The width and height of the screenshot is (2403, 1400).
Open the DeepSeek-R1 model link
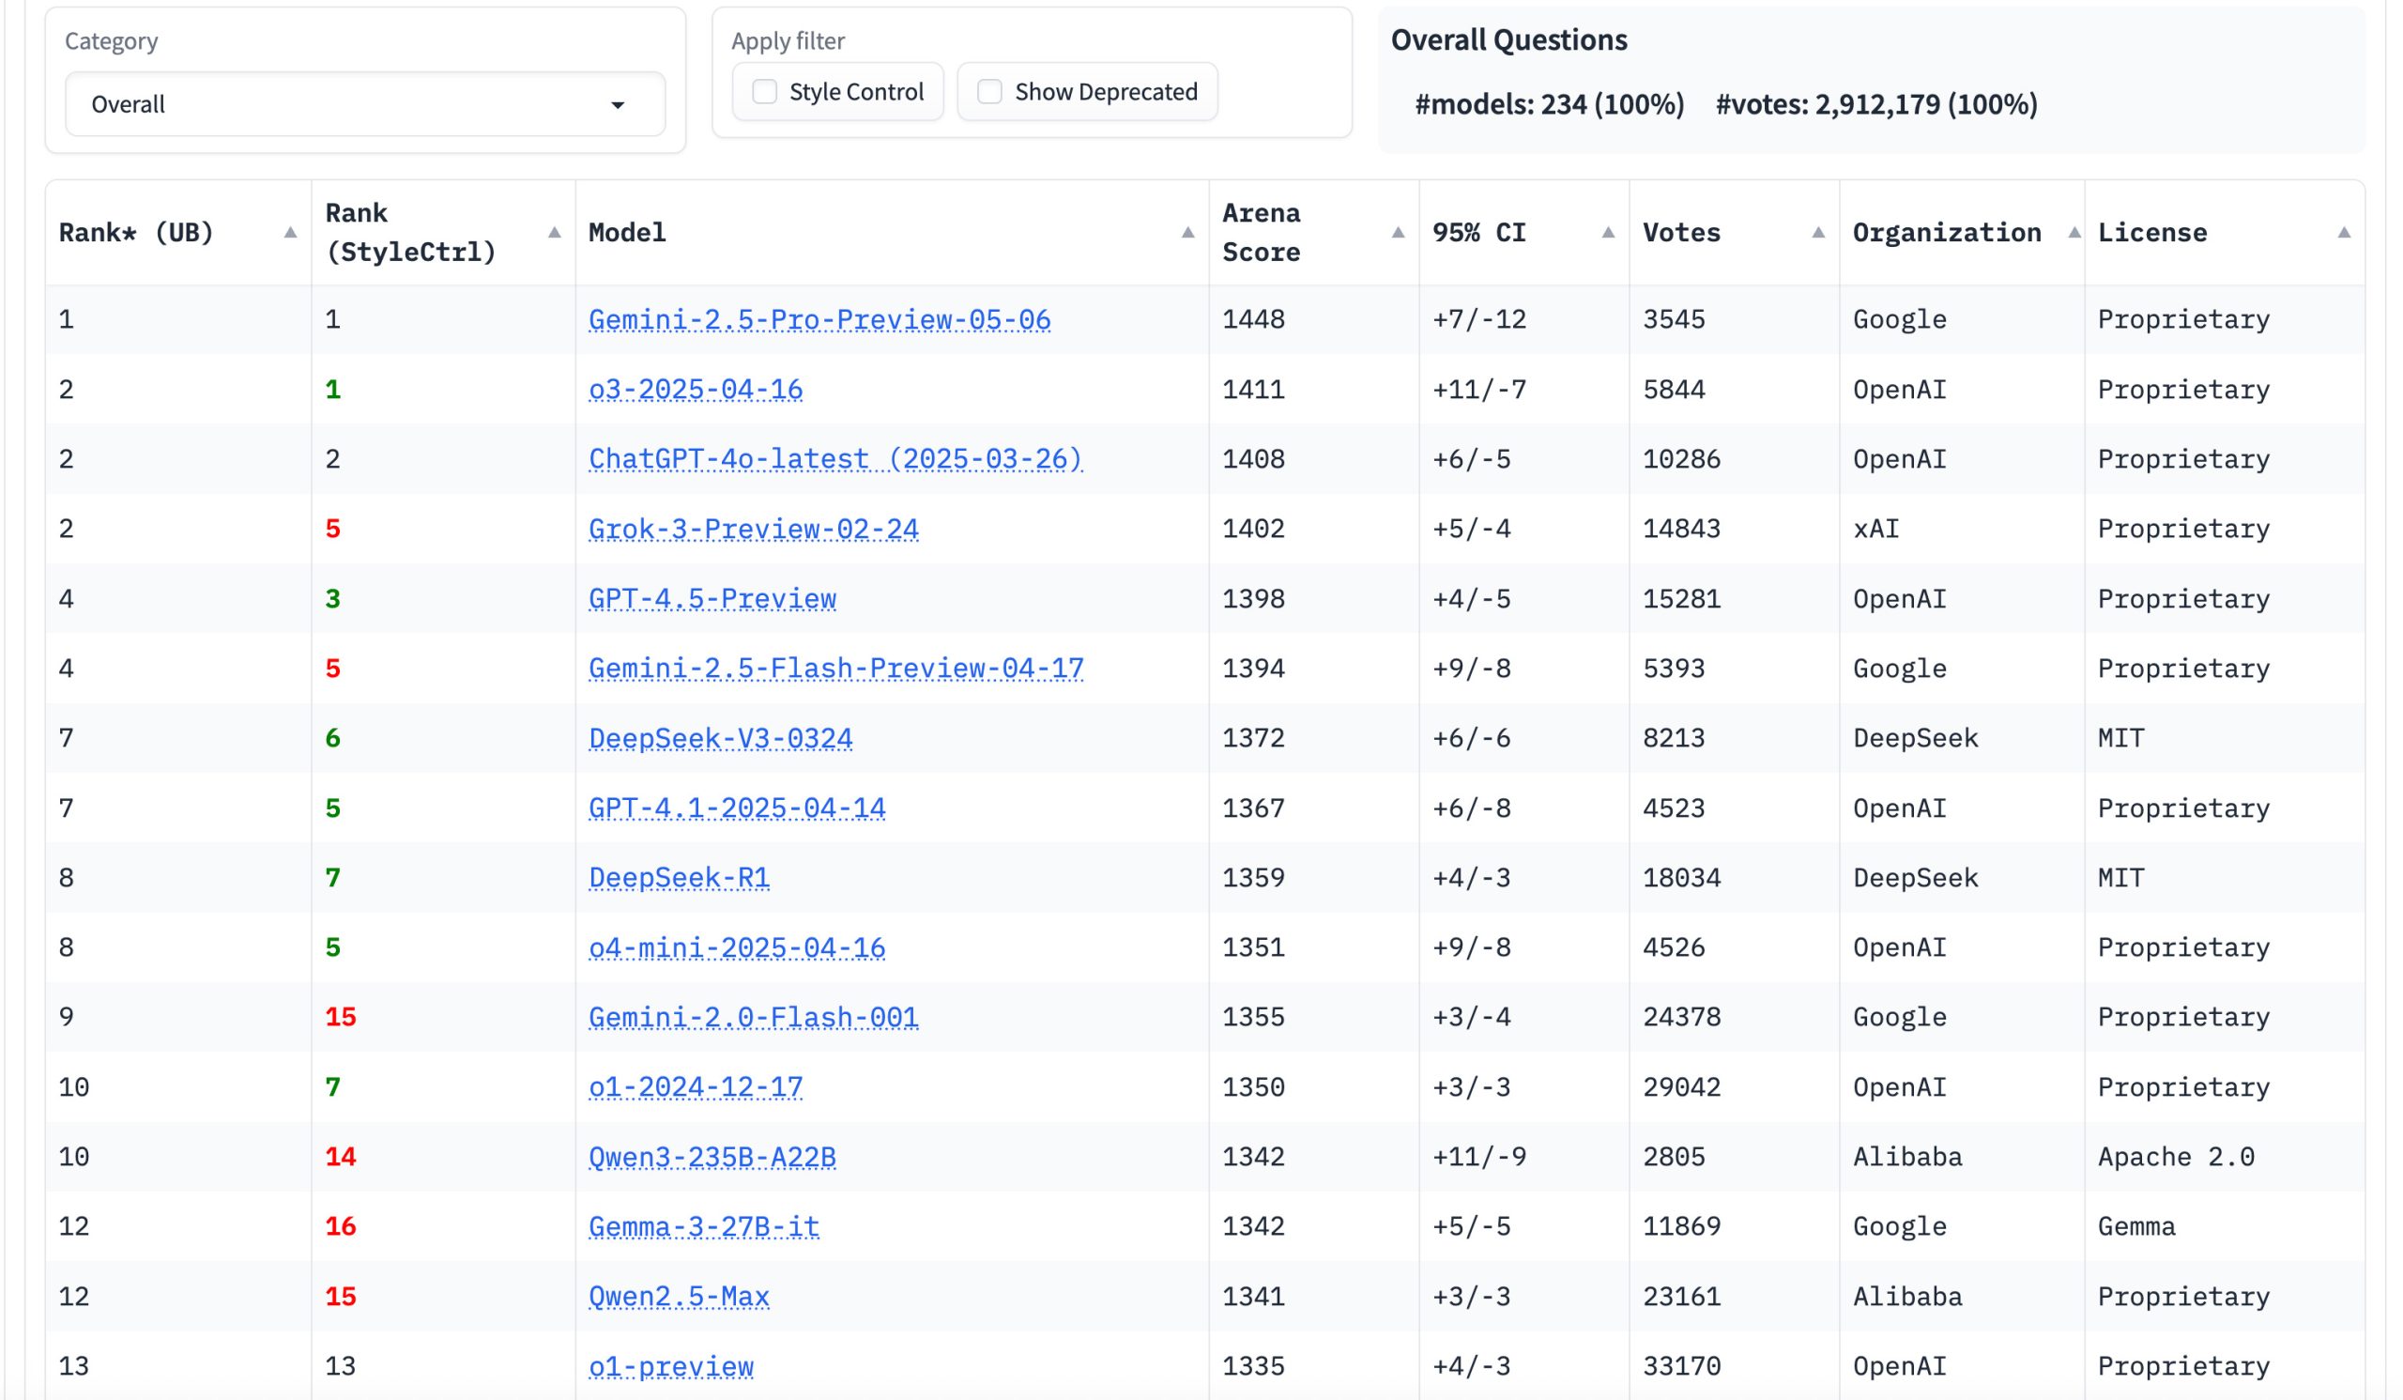click(x=679, y=877)
